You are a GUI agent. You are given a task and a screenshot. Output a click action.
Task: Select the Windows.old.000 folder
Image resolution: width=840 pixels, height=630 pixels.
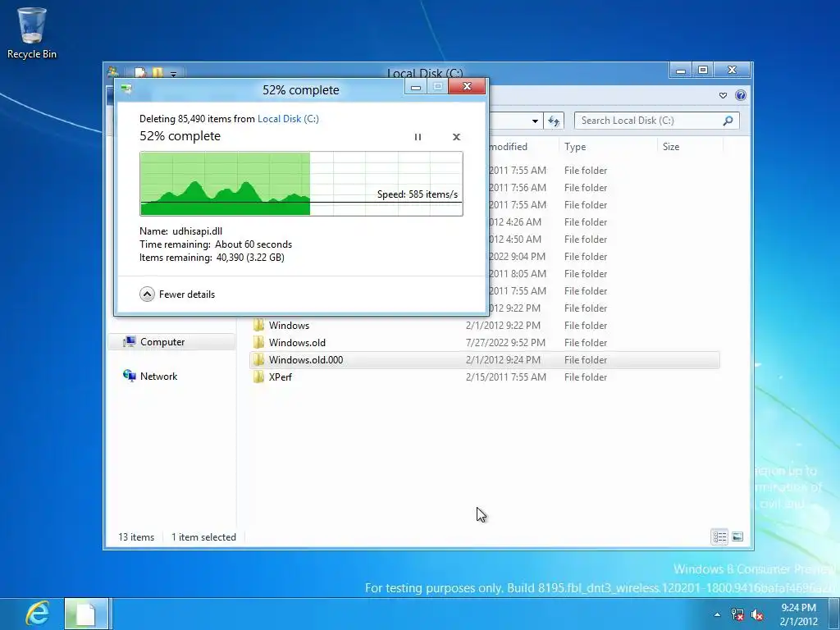point(484,360)
